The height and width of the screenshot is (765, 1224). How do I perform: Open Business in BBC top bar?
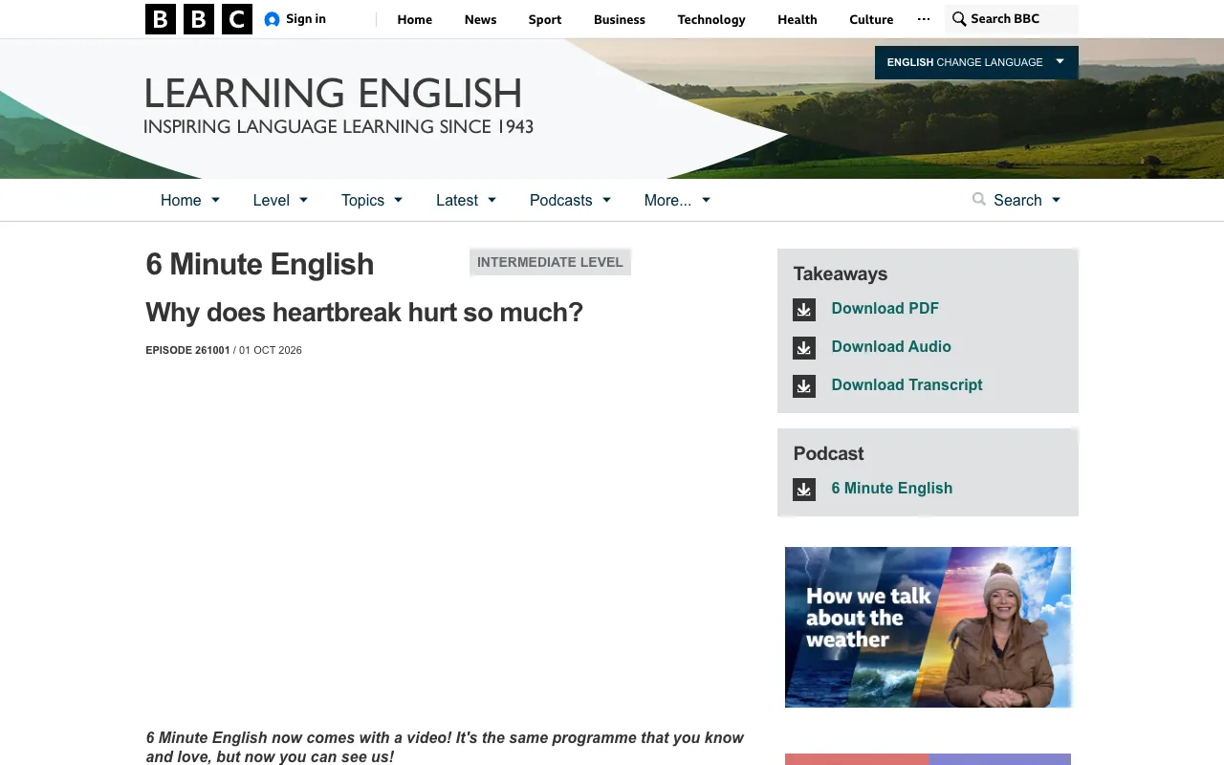[620, 19]
